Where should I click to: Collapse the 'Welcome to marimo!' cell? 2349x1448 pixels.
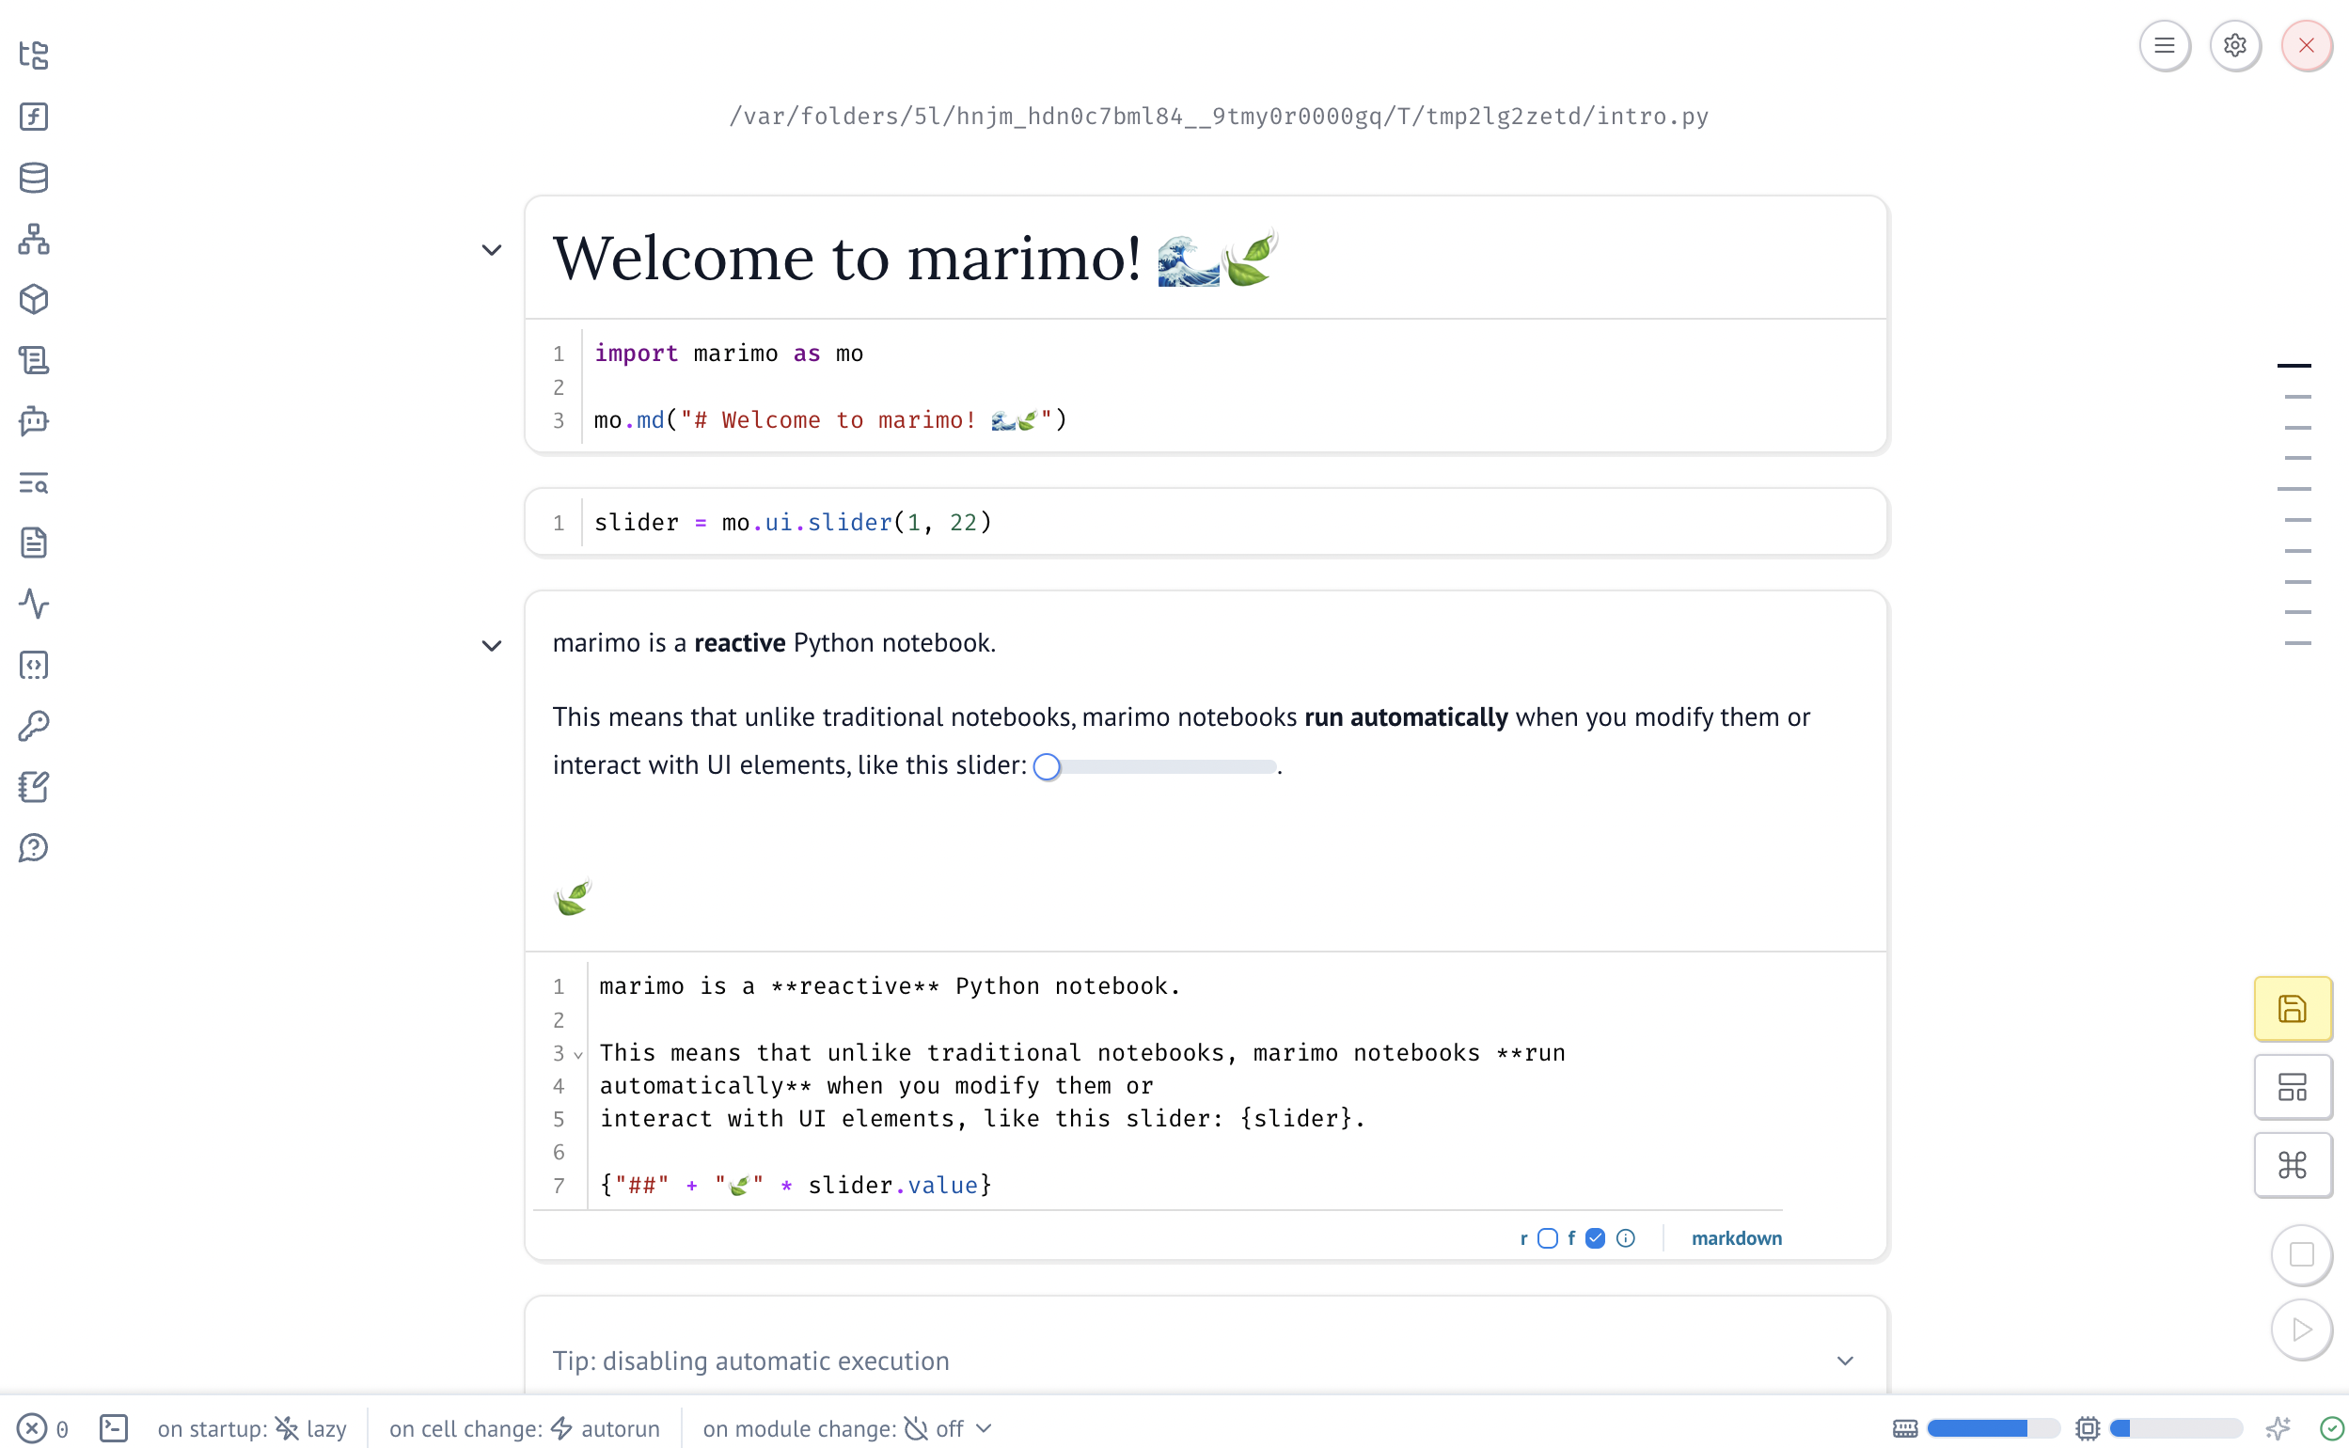click(492, 250)
